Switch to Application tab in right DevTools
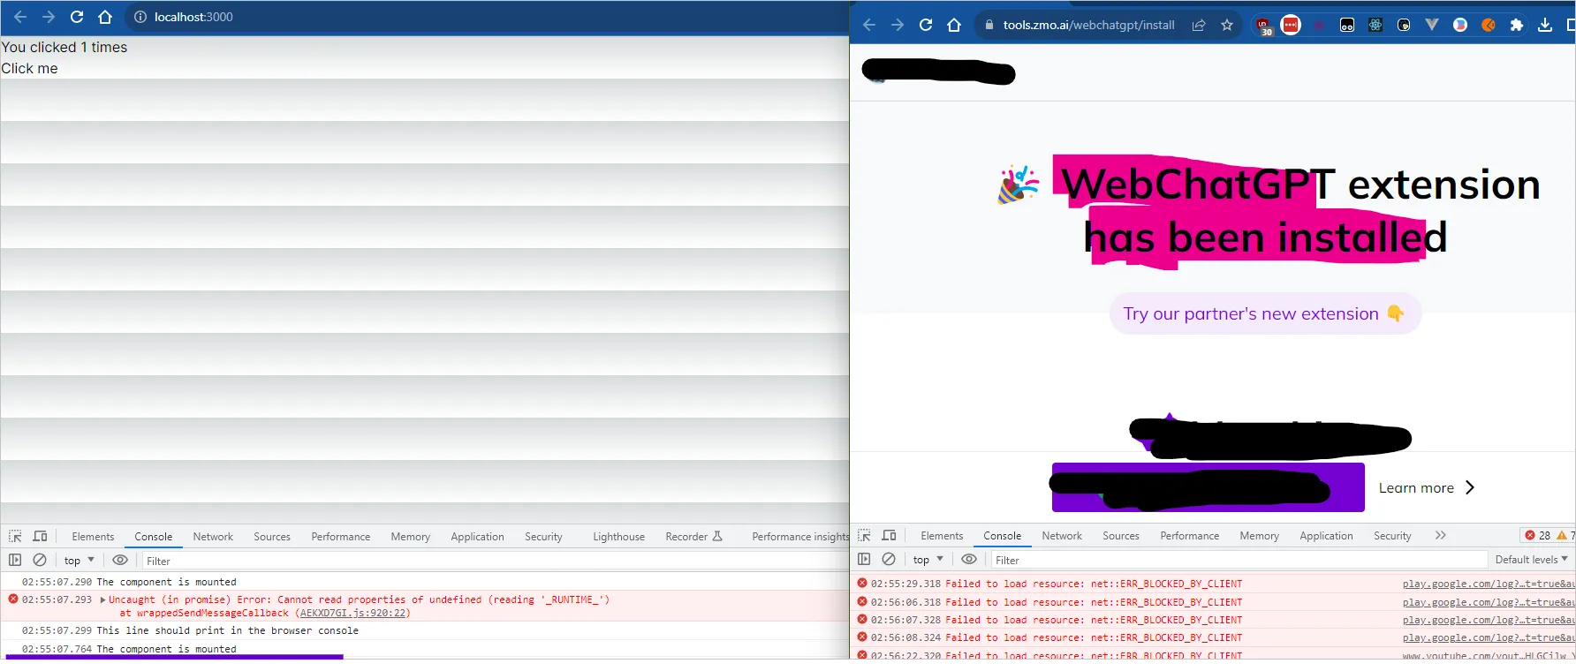 coord(1326,536)
